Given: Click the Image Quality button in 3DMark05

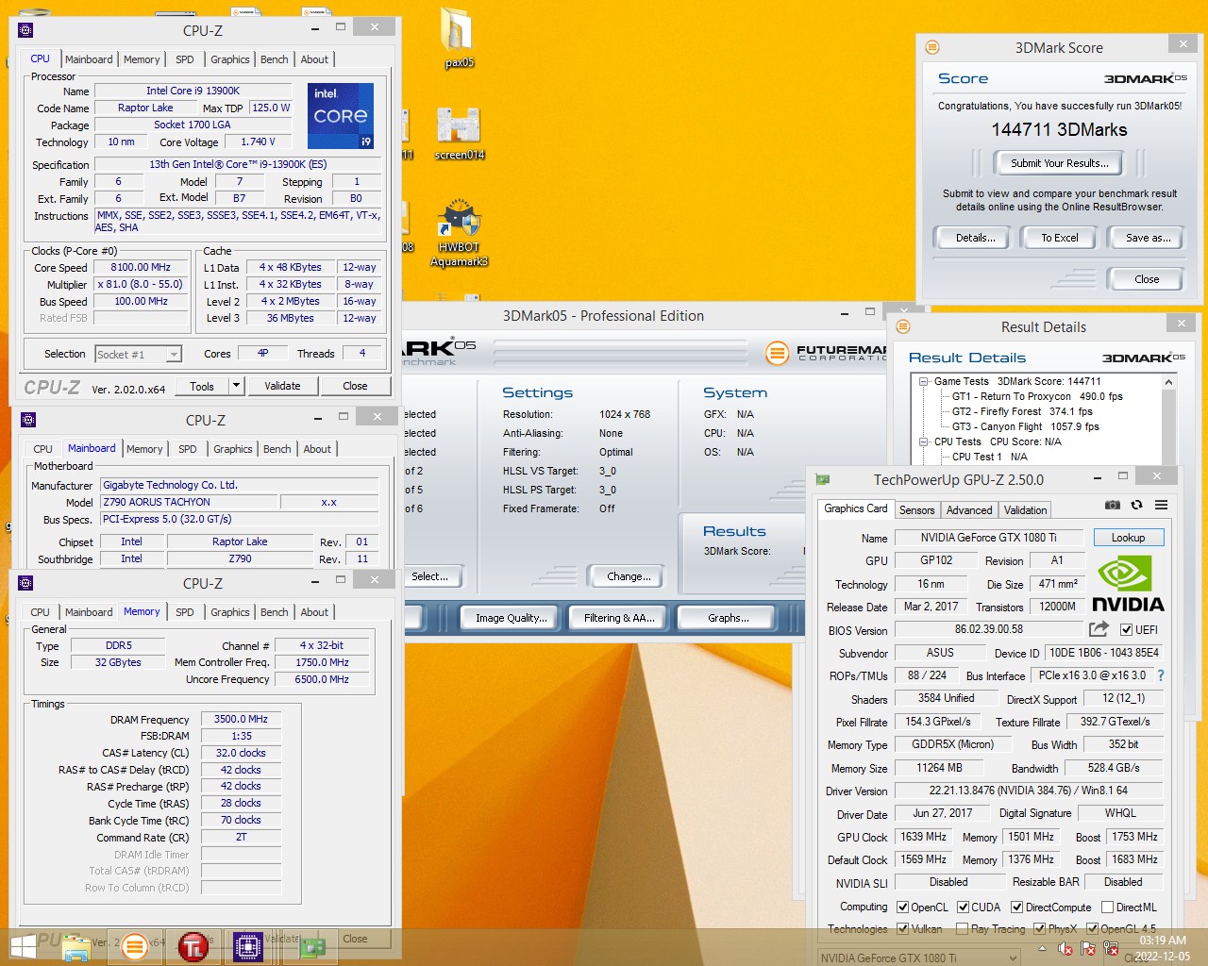Looking at the screenshot, I should (x=511, y=618).
